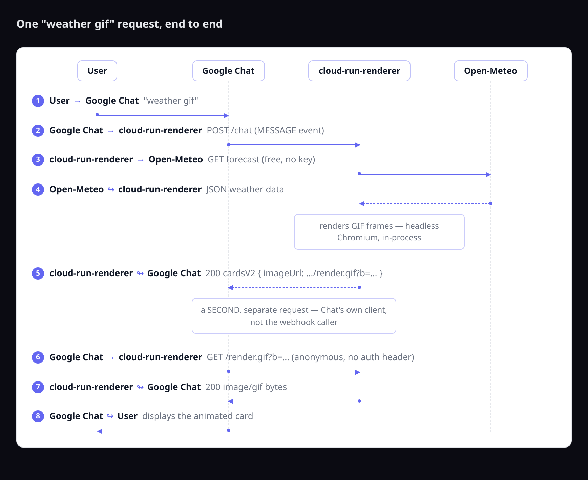This screenshot has width=588, height=480.
Task: Click the 'Google Chat' receiver label in step 1
Action: click(112, 101)
